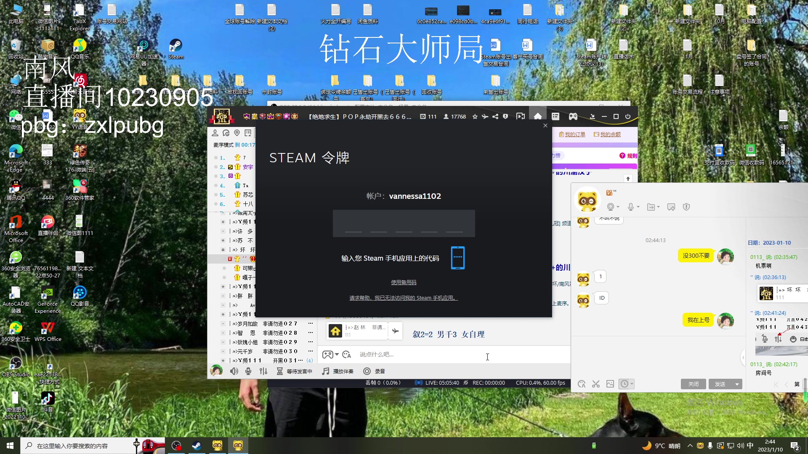The width and height of the screenshot is (808, 454).
Task: Expand the hidden system tray icons
Action: (x=690, y=446)
